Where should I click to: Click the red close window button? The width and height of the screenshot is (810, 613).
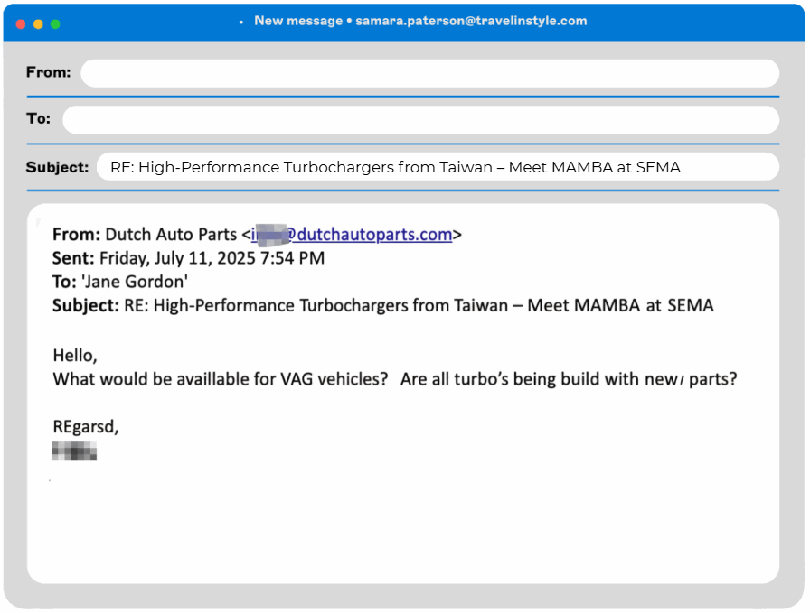point(21,23)
